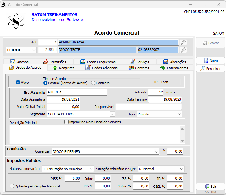The image size is (226, 195).
Task: Uncheck the Ativo checkbox
Action: pos(18,82)
